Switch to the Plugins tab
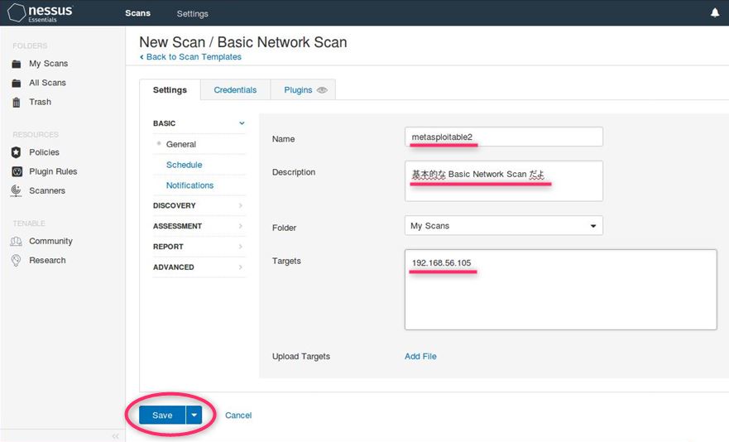The image size is (729, 442). pos(298,89)
